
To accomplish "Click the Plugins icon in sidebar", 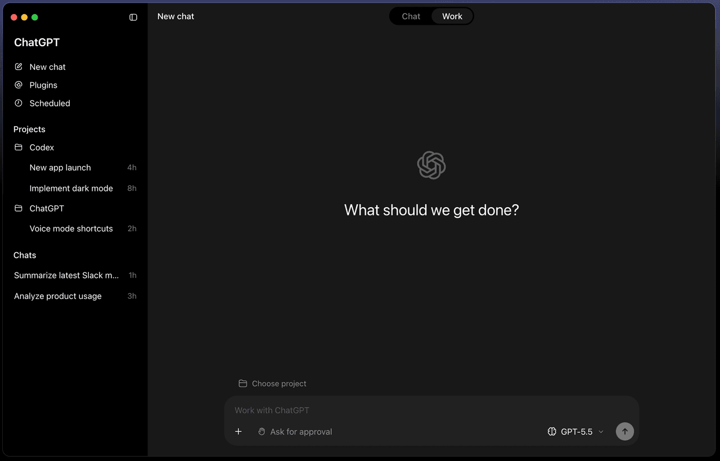I will coord(19,85).
